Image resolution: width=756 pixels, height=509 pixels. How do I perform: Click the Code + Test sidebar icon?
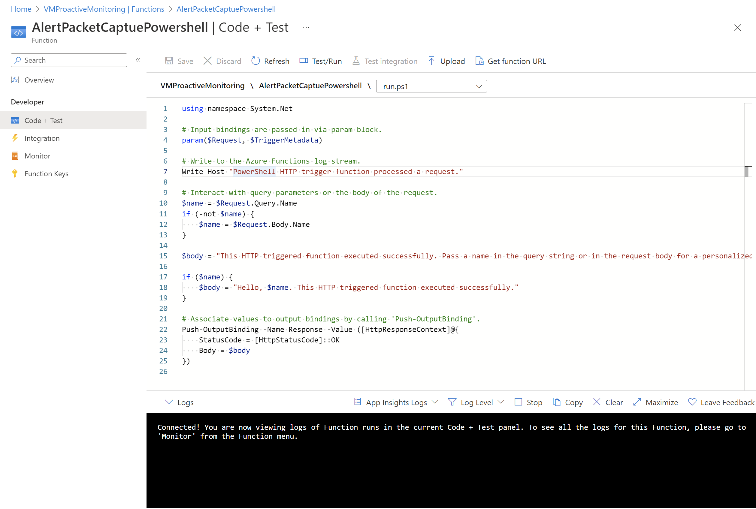coord(15,120)
